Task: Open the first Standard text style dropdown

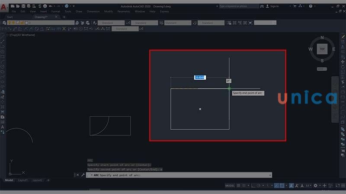Action: (111, 23)
